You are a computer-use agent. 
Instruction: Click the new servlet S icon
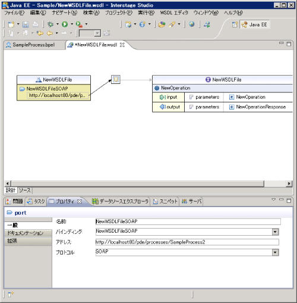tap(143, 24)
